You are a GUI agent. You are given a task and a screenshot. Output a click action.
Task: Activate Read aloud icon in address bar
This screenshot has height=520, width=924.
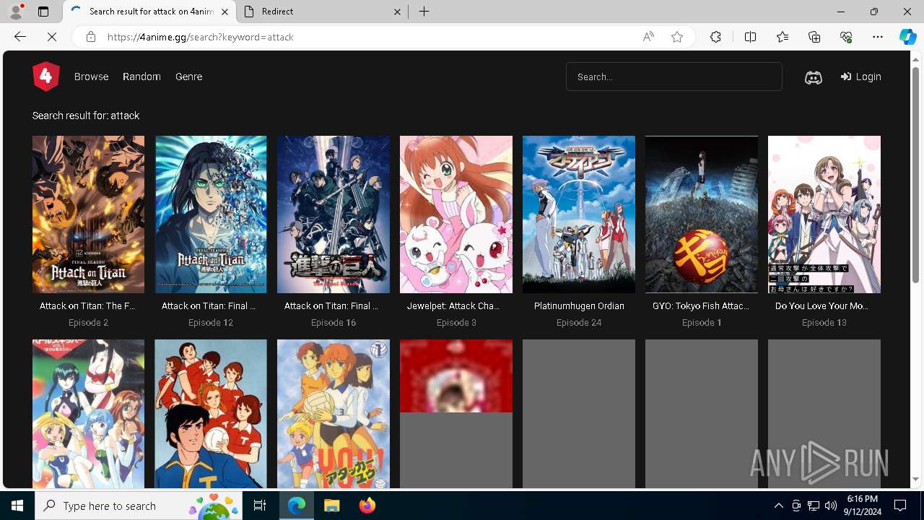(648, 37)
